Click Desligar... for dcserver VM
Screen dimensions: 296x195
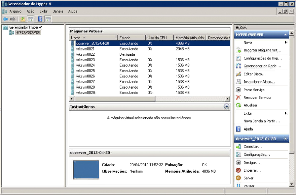[x=251, y=163]
